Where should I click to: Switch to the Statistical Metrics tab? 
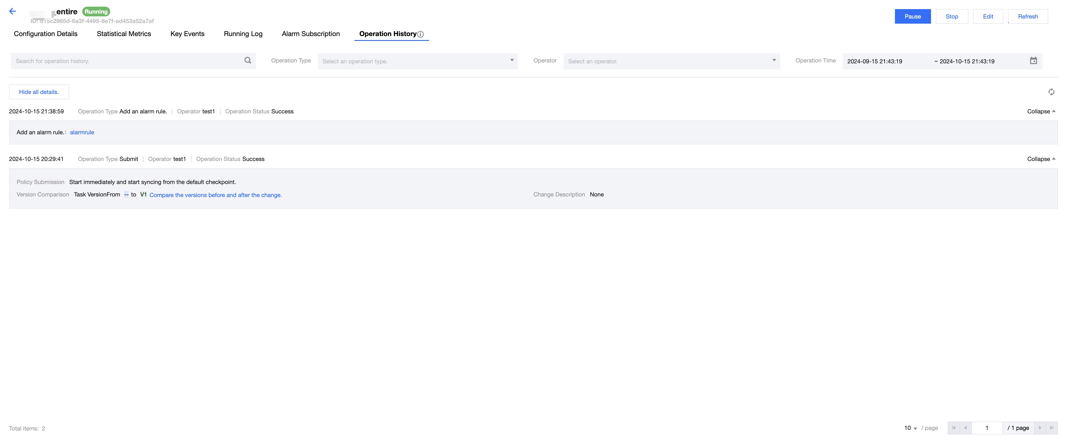coord(124,34)
